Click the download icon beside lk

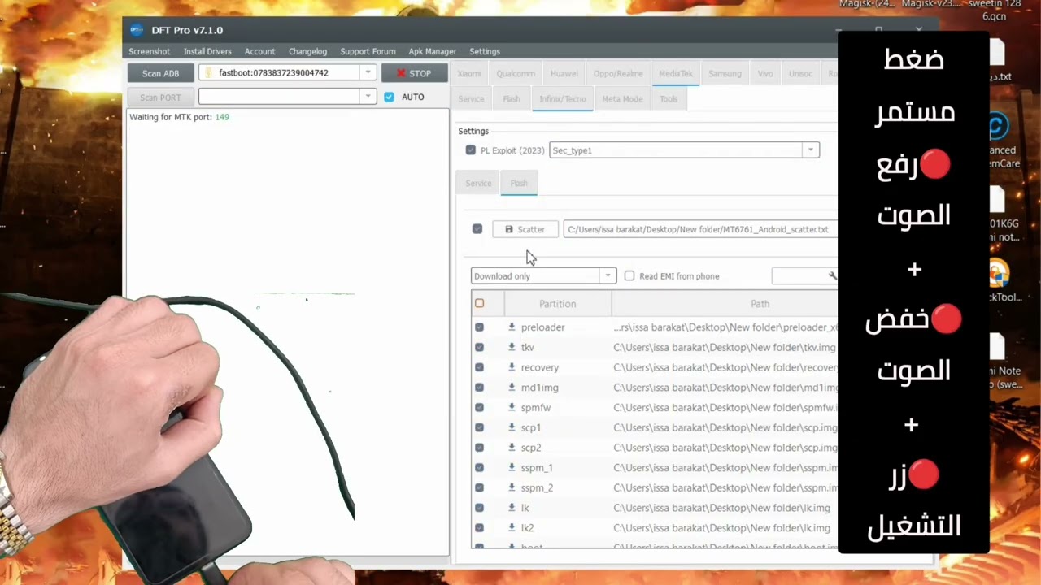point(512,508)
